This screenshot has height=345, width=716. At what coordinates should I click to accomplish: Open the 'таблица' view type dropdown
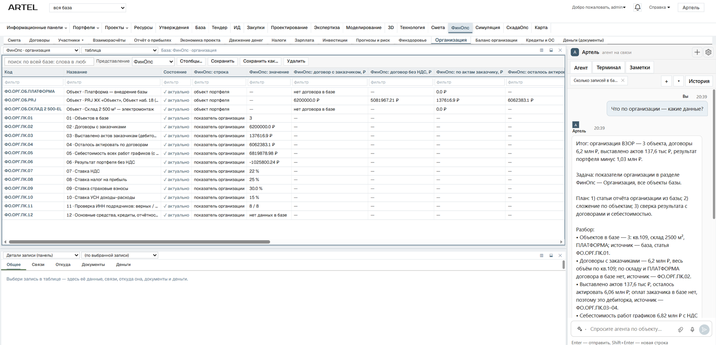[x=120, y=50]
